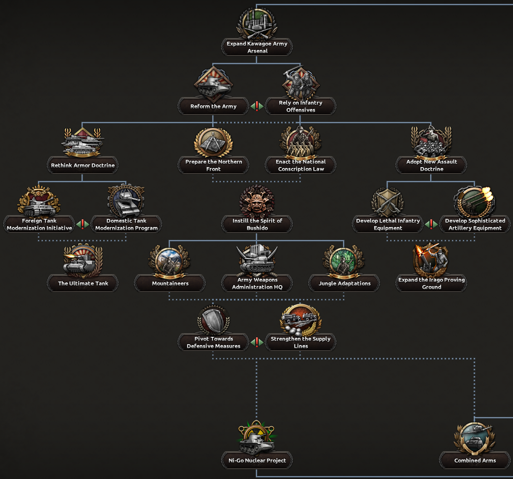Viewport: 513px width, 479px height.
Task: Click the Army Weapons Administration HQ label
Action: point(257,283)
